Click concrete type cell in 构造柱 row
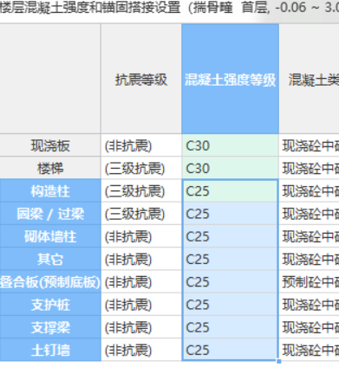The height and width of the screenshot is (367, 339). 310,191
